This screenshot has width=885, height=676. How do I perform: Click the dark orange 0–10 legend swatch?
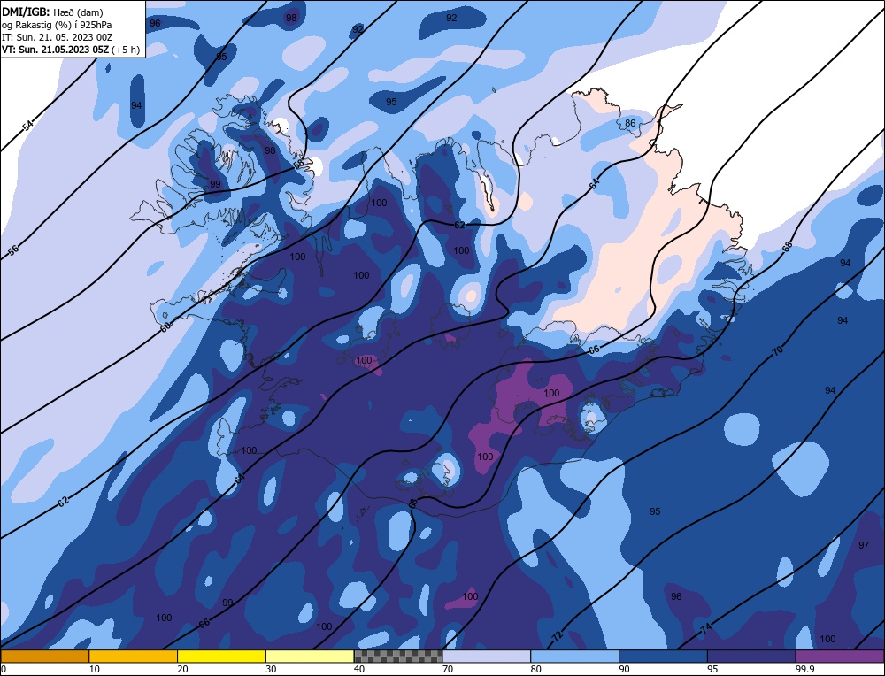(x=44, y=657)
